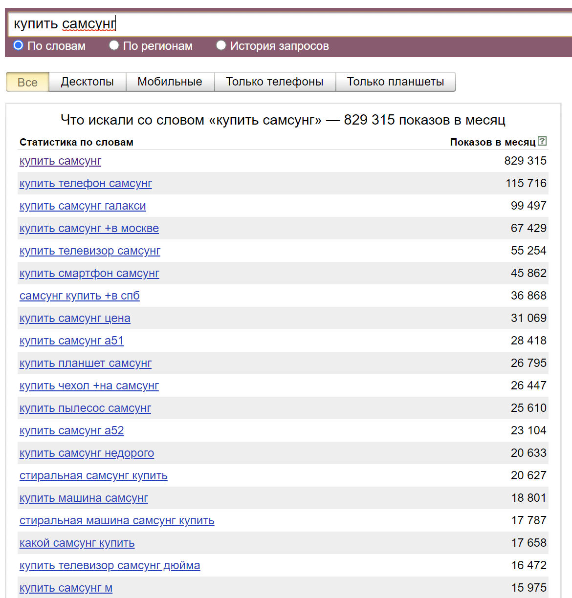Open the купить пылесос самсунг link
Image resolution: width=572 pixels, height=598 pixels.
click(85, 408)
